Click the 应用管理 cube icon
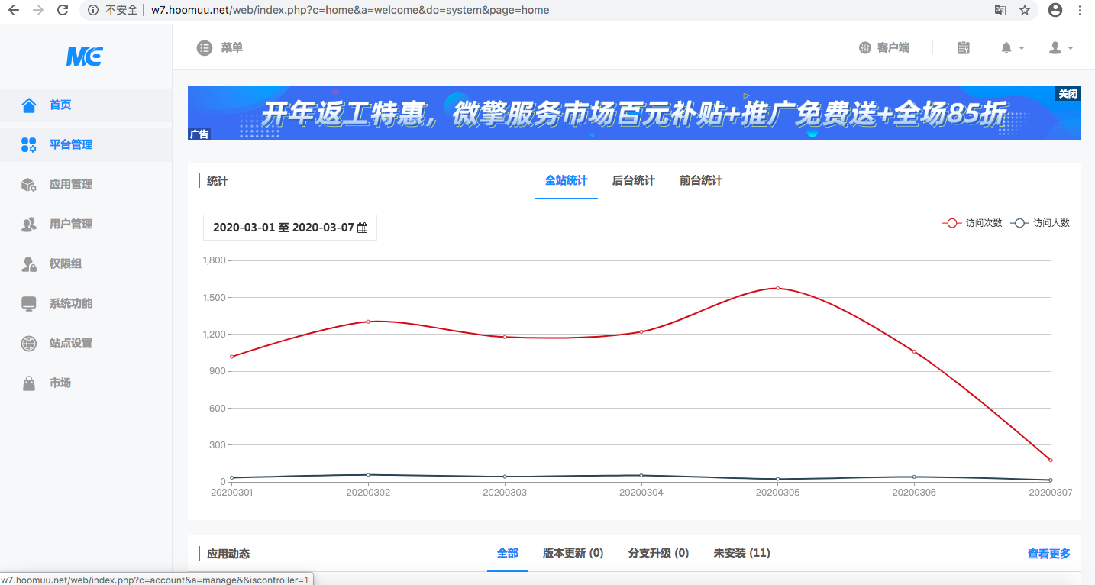The height and width of the screenshot is (585, 1095). pos(29,185)
